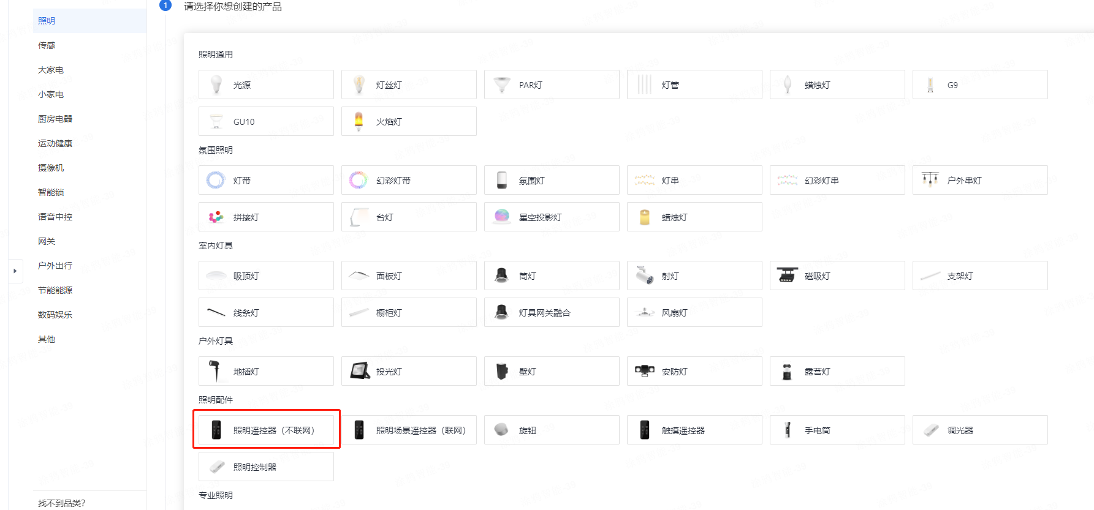Pick the 台灯 desk lamp icon

click(x=359, y=217)
